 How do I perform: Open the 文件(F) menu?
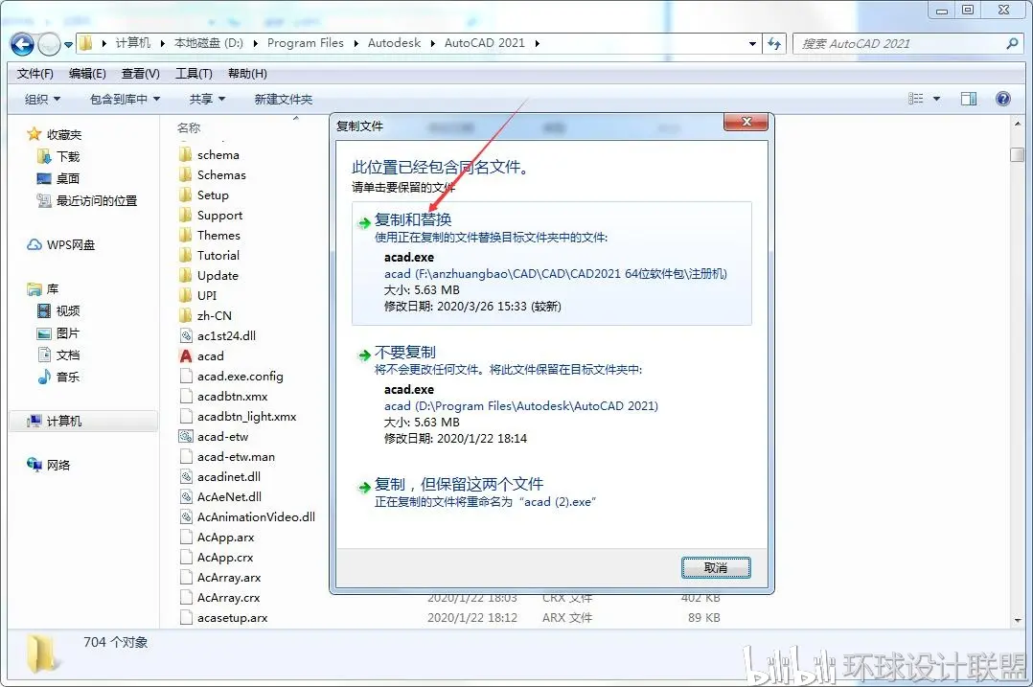click(x=34, y=73)
